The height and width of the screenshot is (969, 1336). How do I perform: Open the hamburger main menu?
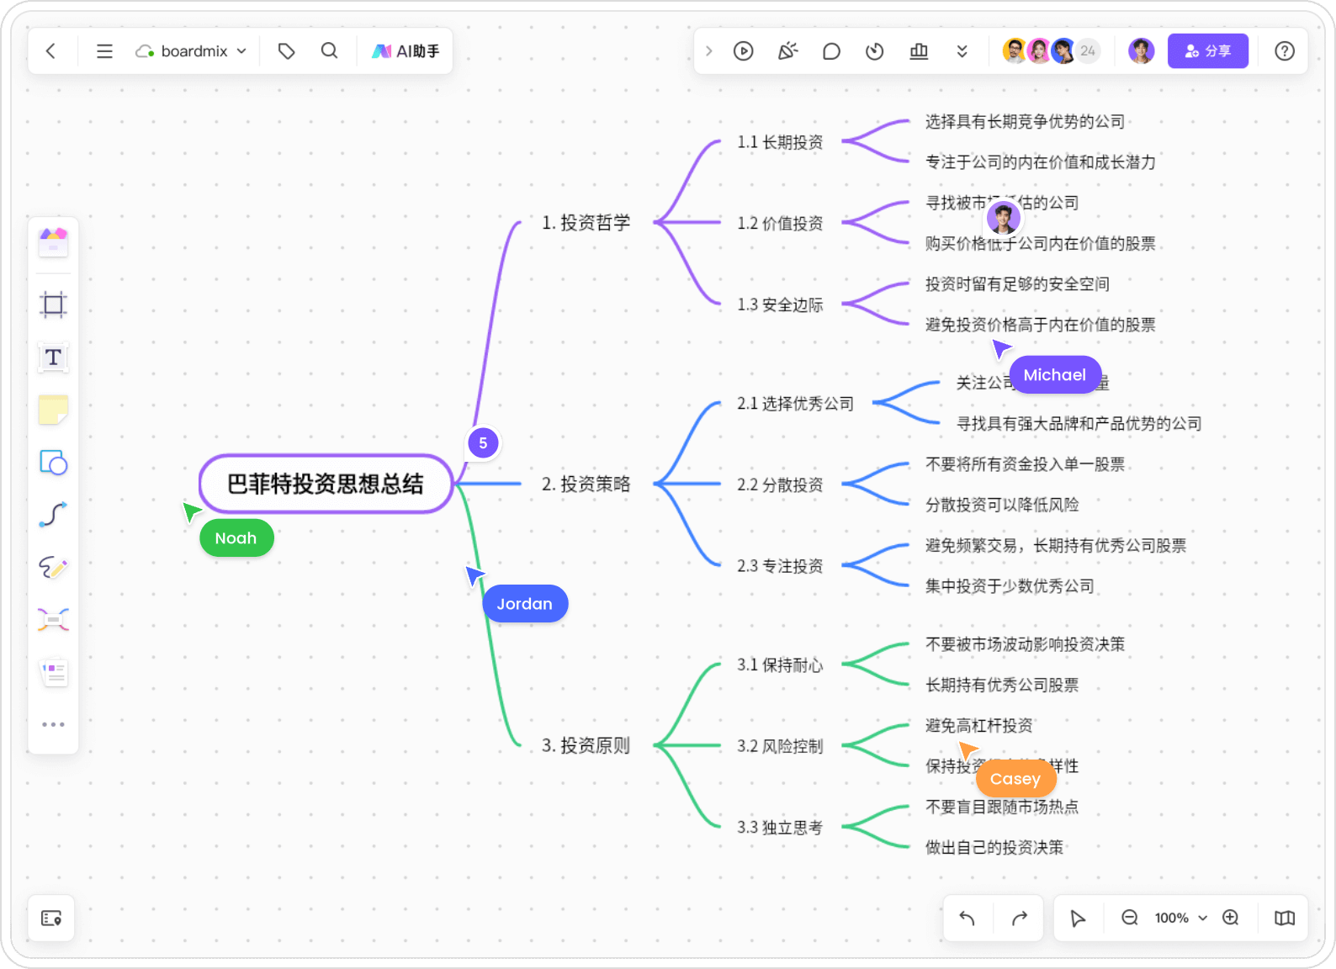click(x=104, y=51)
